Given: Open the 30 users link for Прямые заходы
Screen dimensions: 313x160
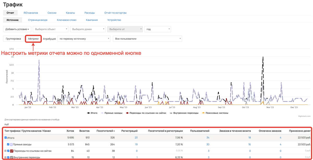Looking at the screenshot, I should (208, 144).
